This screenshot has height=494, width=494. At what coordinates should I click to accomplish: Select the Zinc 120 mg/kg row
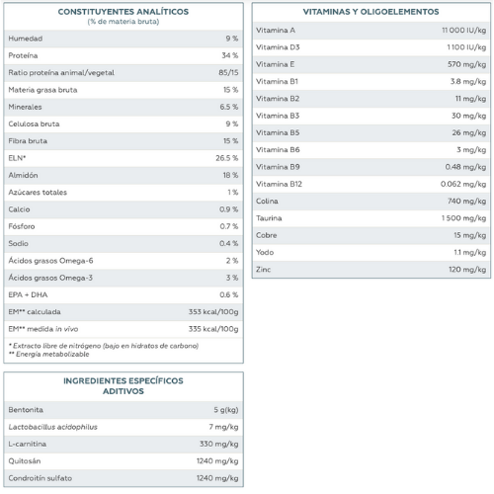371,270
